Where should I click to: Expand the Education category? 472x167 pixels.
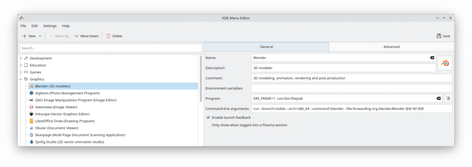[21, 65]
